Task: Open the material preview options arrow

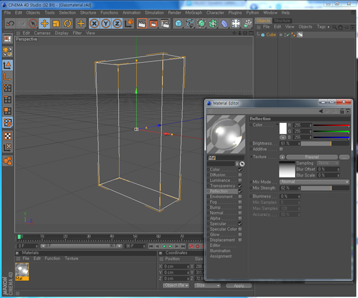Action: pos(237,164)
